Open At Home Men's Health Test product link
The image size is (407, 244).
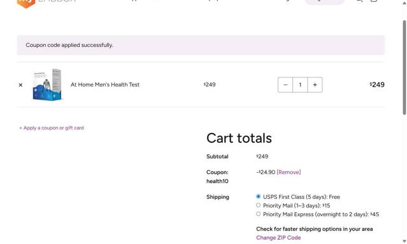(105, 85)
